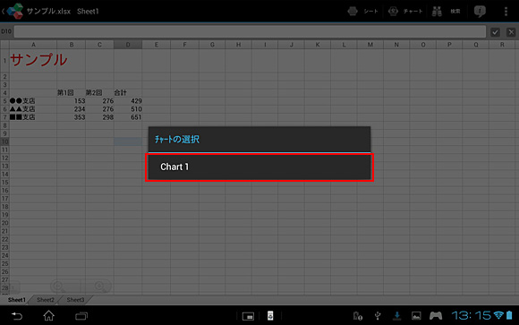Confirm entry with the checkmark button
519x325 pixels.
pos(495,32)
